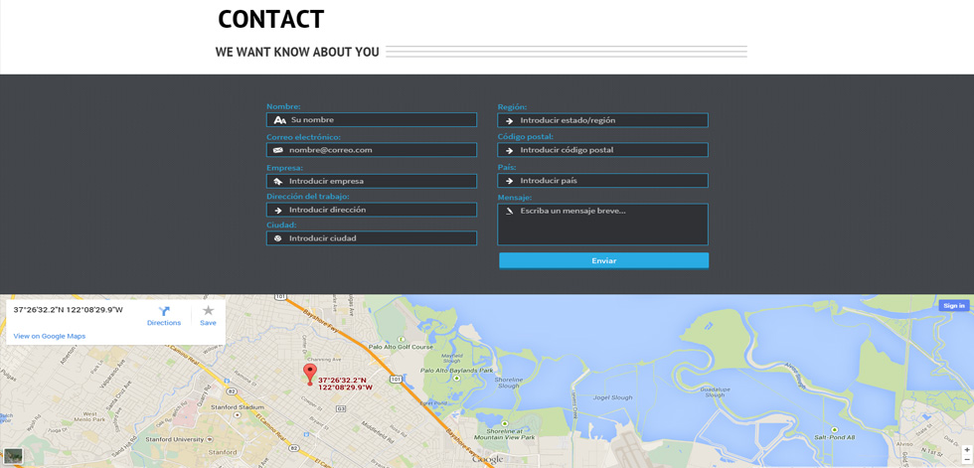Click the Región: label
The height and width of the screenshot is (468, 974).
512,106
